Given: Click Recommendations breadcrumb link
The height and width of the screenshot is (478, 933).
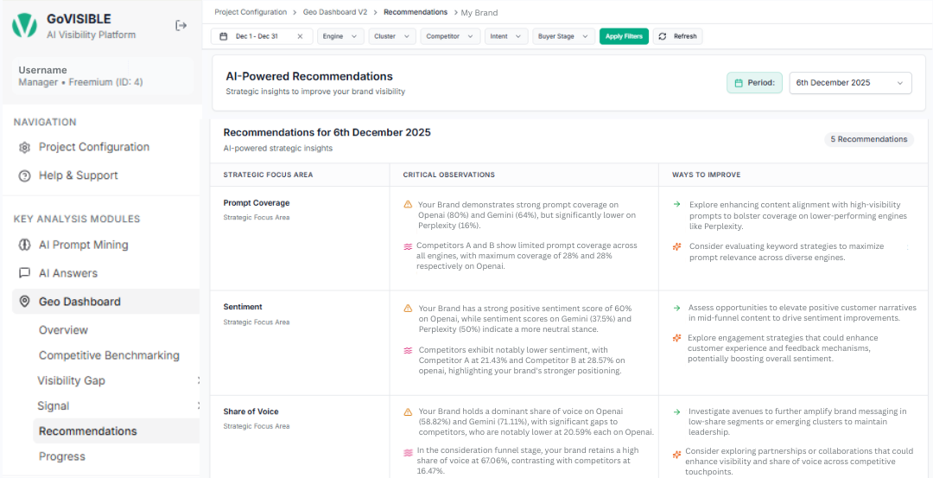Looking at the screenshot, I should 416,12.
